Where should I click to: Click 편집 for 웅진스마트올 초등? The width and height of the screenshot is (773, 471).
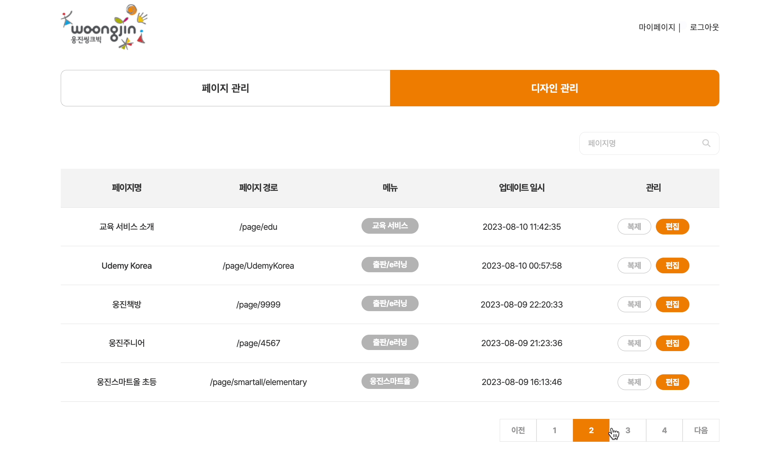(672, 382)
